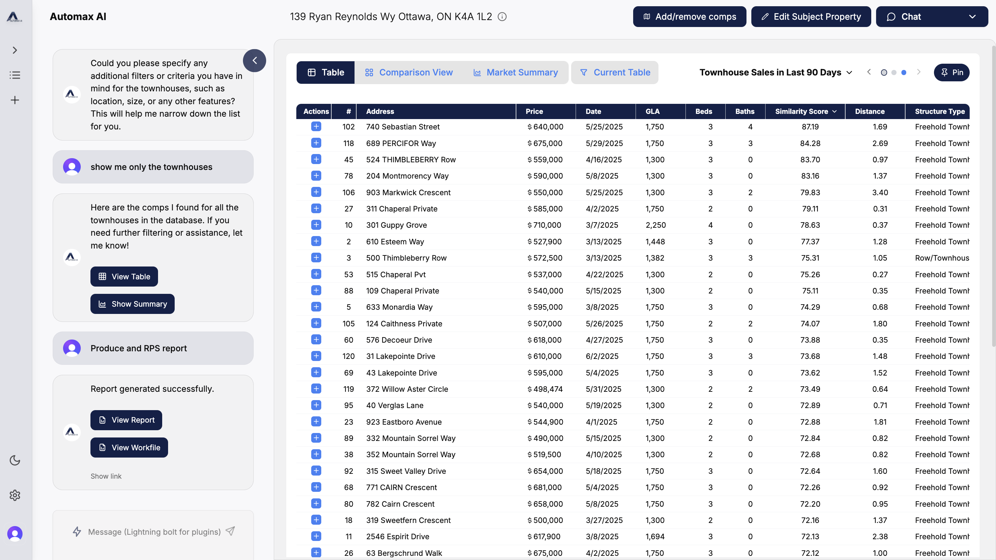Click info icon beside property address
Screen dimensions: 996x560
tap(502, 17)
